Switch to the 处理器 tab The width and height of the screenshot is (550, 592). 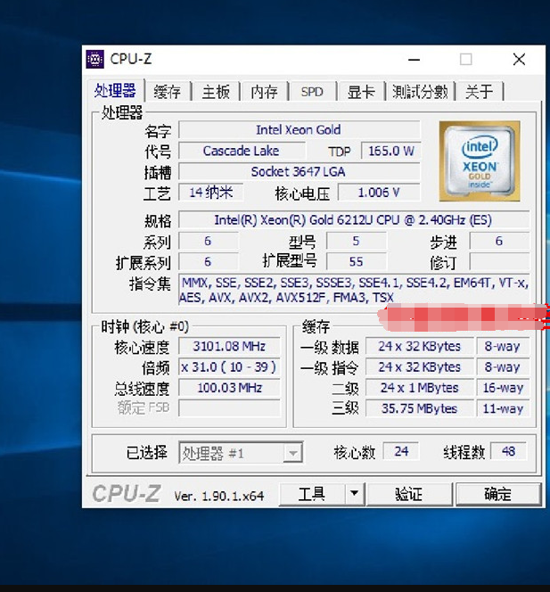(x=115, y=91)
